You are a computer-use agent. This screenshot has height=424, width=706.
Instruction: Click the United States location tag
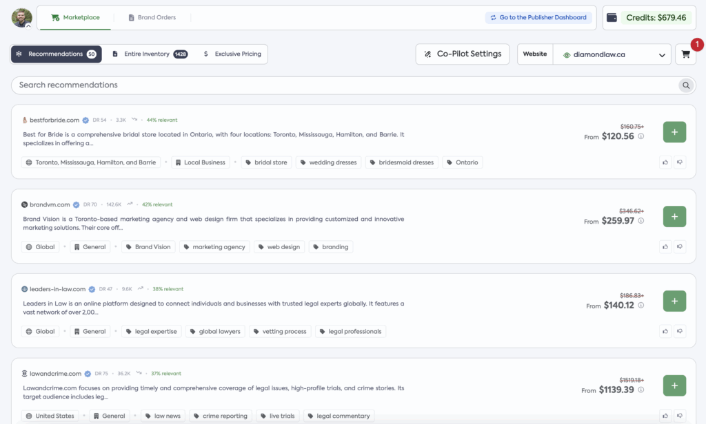(x=50, y=416)
